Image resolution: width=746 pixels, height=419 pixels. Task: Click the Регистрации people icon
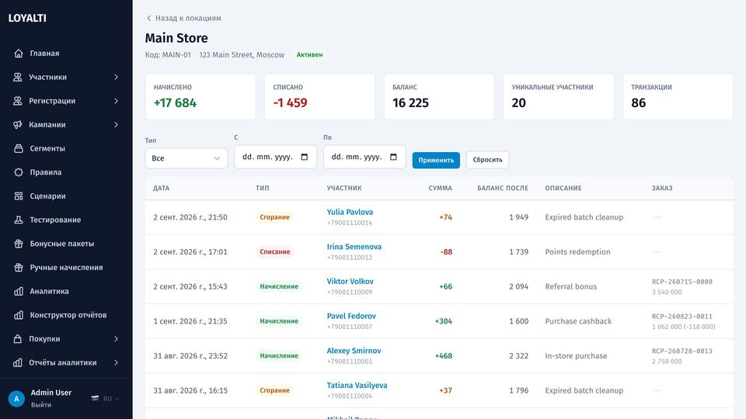pos(18,101)
